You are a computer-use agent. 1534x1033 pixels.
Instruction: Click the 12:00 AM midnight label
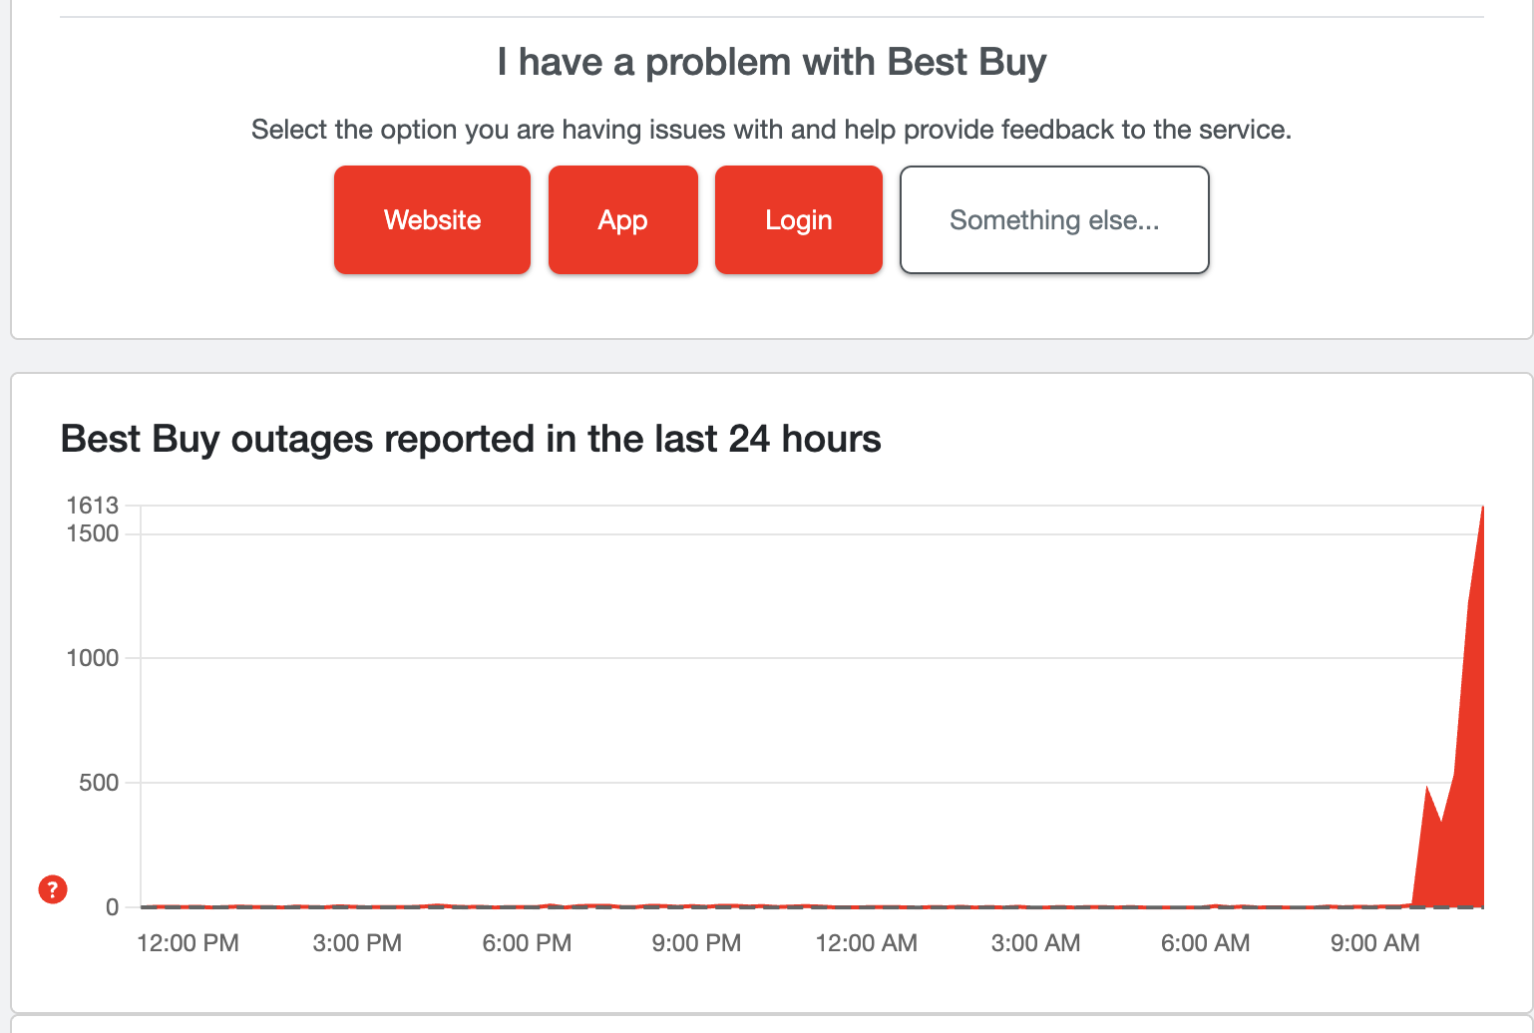coord(866,942)
